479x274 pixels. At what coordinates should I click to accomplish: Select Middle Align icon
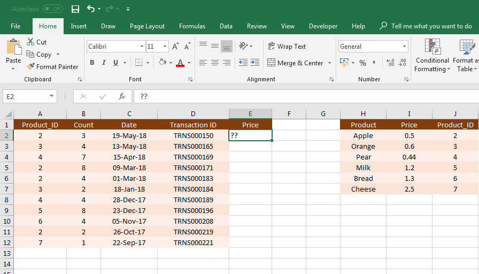[215, 46]
